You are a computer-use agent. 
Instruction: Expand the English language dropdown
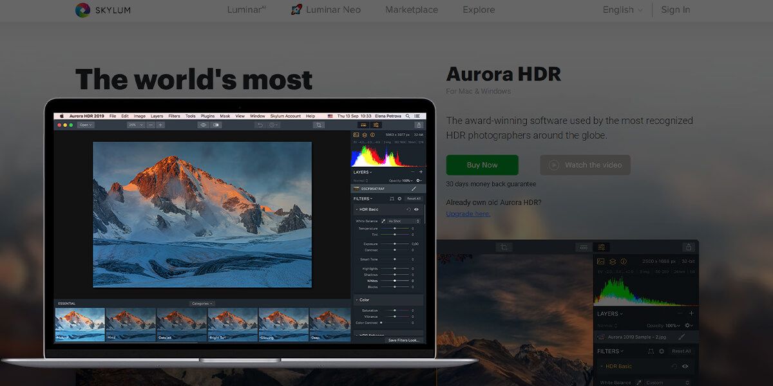(x=622, y=10)
